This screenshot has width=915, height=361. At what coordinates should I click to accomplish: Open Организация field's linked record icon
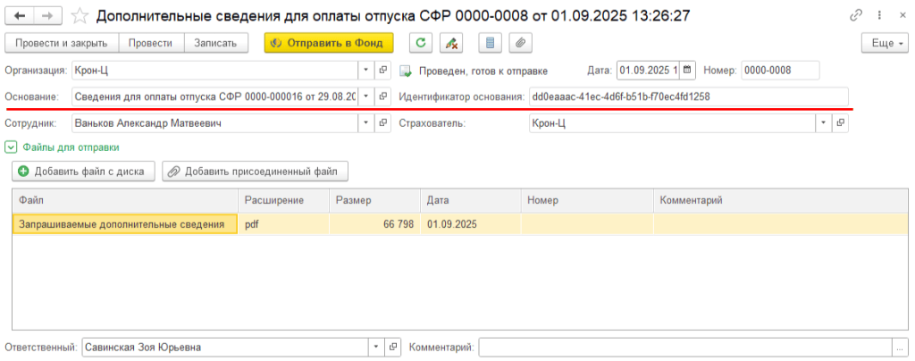382,71
